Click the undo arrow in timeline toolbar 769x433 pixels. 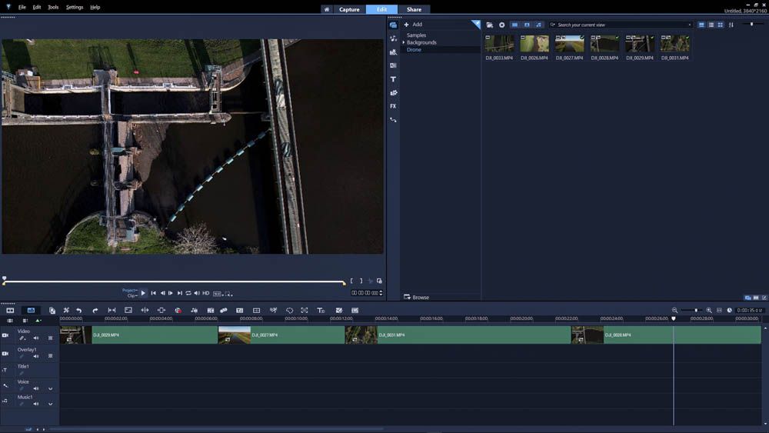click(x=79, y=311)
